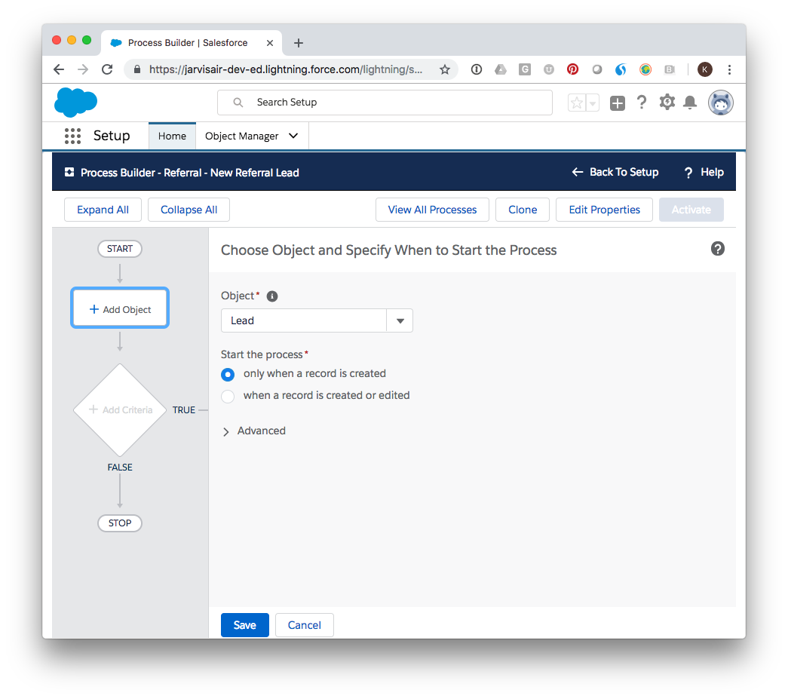The image size is (788, 699).
Task: Click the Clone button
Action: [522, 210]
